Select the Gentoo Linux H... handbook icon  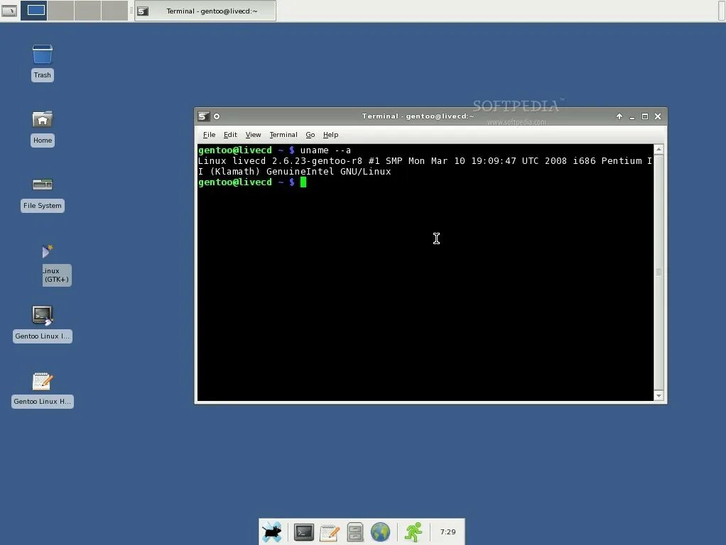42,381
